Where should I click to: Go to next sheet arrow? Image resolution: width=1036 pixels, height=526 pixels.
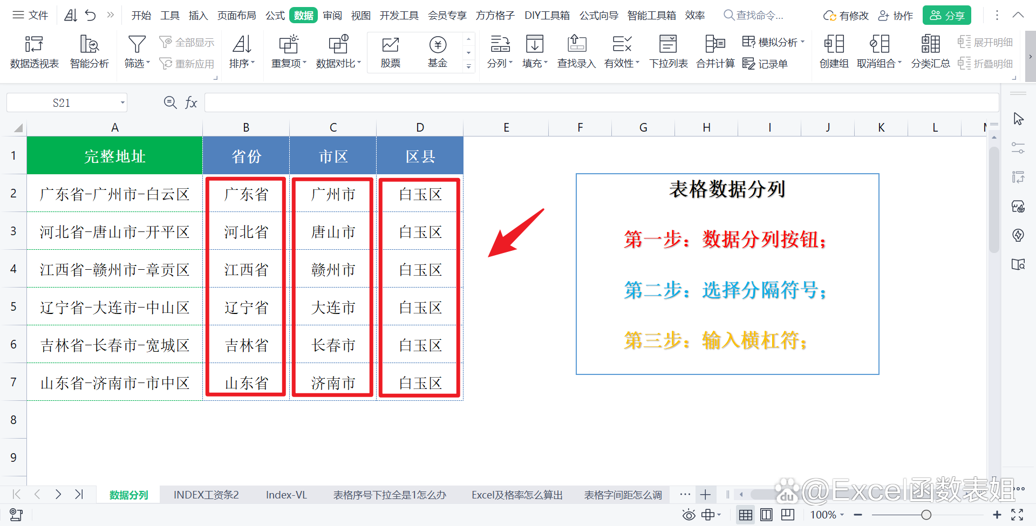tap(58, 494)
